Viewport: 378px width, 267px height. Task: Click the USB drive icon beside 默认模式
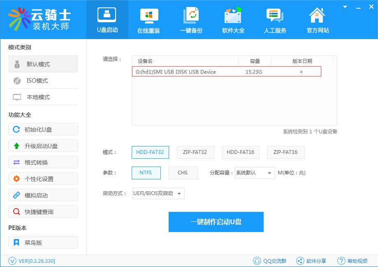pos(17,64)
